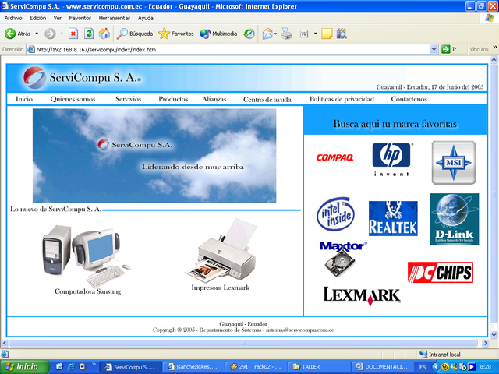Open the Quienes somos page link
Image resolution: width=499 pixels, height=374 pixels.
73,99
